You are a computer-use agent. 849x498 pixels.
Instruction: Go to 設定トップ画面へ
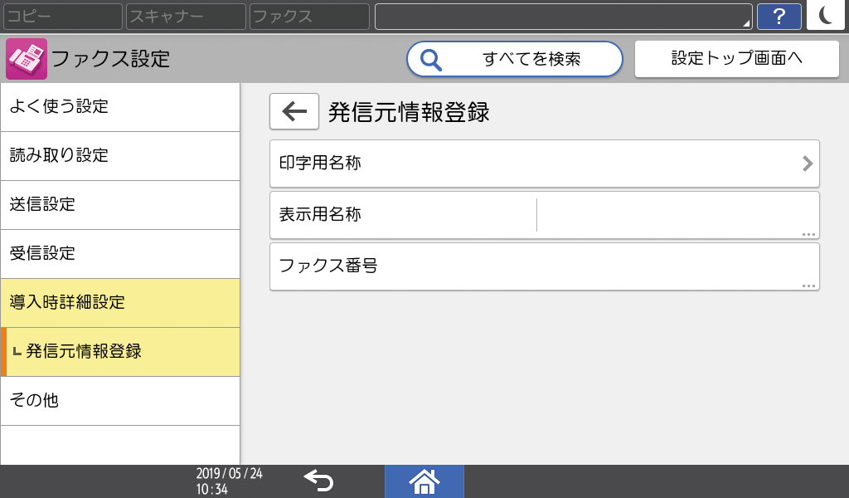tap(736, 58)
